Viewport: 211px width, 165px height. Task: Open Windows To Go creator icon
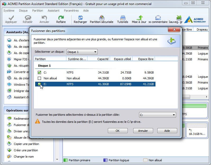click(9, 84)
